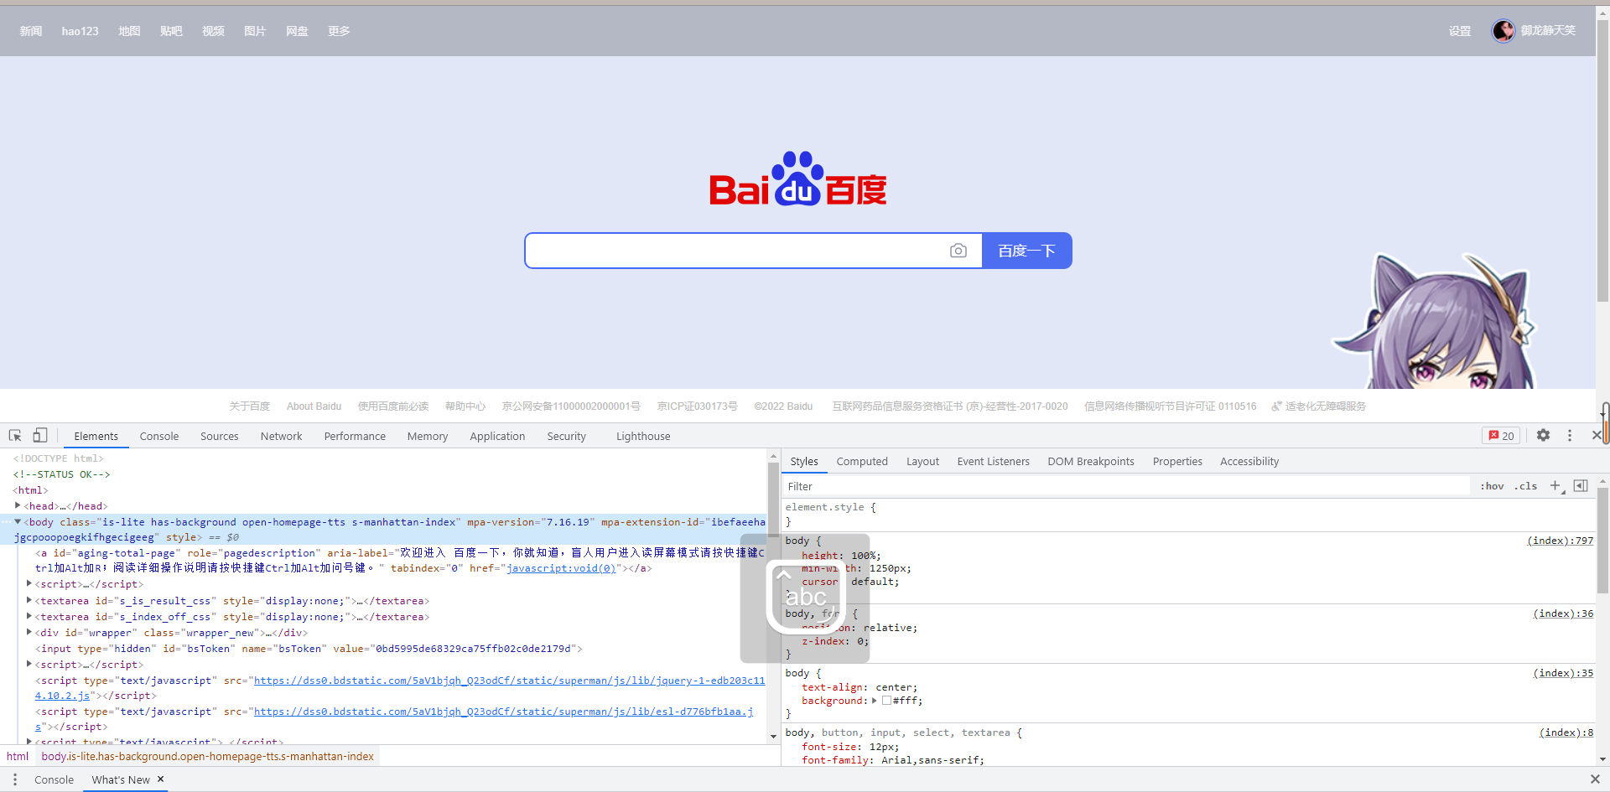1610x792 pixels.
Task: Toggle the computed styles sidebar icon
Action: click(x=1581, y=486)
